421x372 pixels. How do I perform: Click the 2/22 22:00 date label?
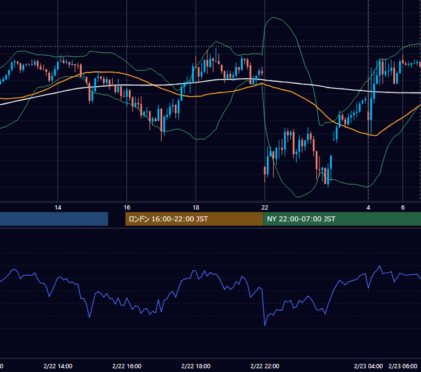[x=265, y=366]
